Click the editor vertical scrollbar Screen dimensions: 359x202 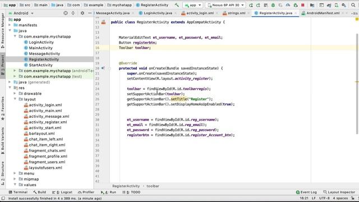[357, 84]
